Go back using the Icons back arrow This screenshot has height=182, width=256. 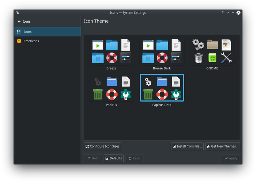tap(19, 22)
